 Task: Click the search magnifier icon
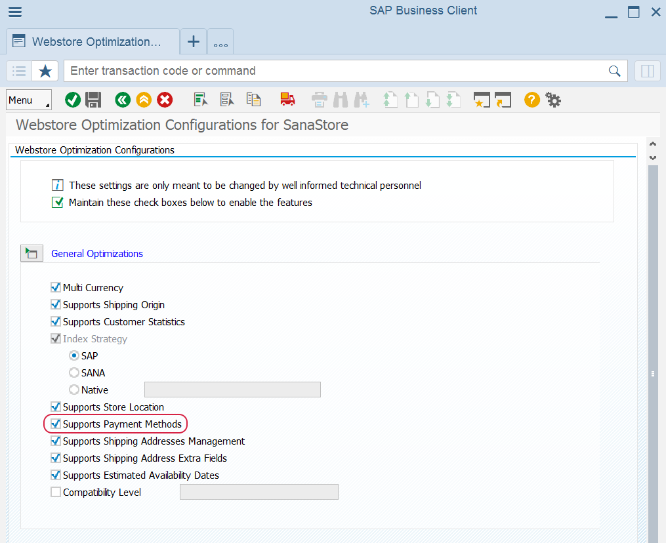click(x=614, y=71)
